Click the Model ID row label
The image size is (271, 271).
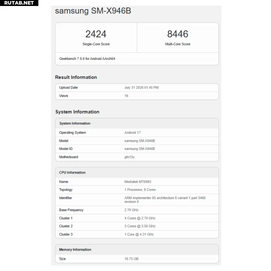tap(66, 149)
